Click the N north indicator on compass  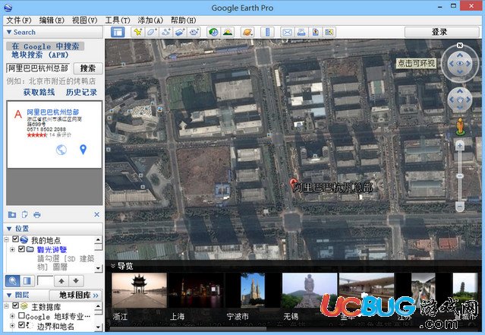pos(460,46)
